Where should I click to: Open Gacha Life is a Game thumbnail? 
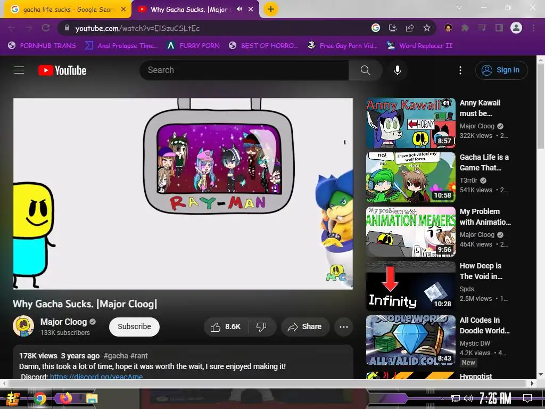click(x=410, y=177)
